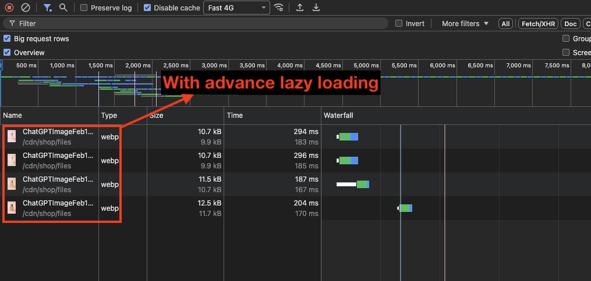Sort by the Waterfall column header

click(x=456, y=116)
